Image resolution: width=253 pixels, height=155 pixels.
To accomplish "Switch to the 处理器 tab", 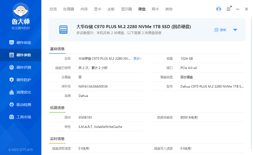I will [69, 9].
